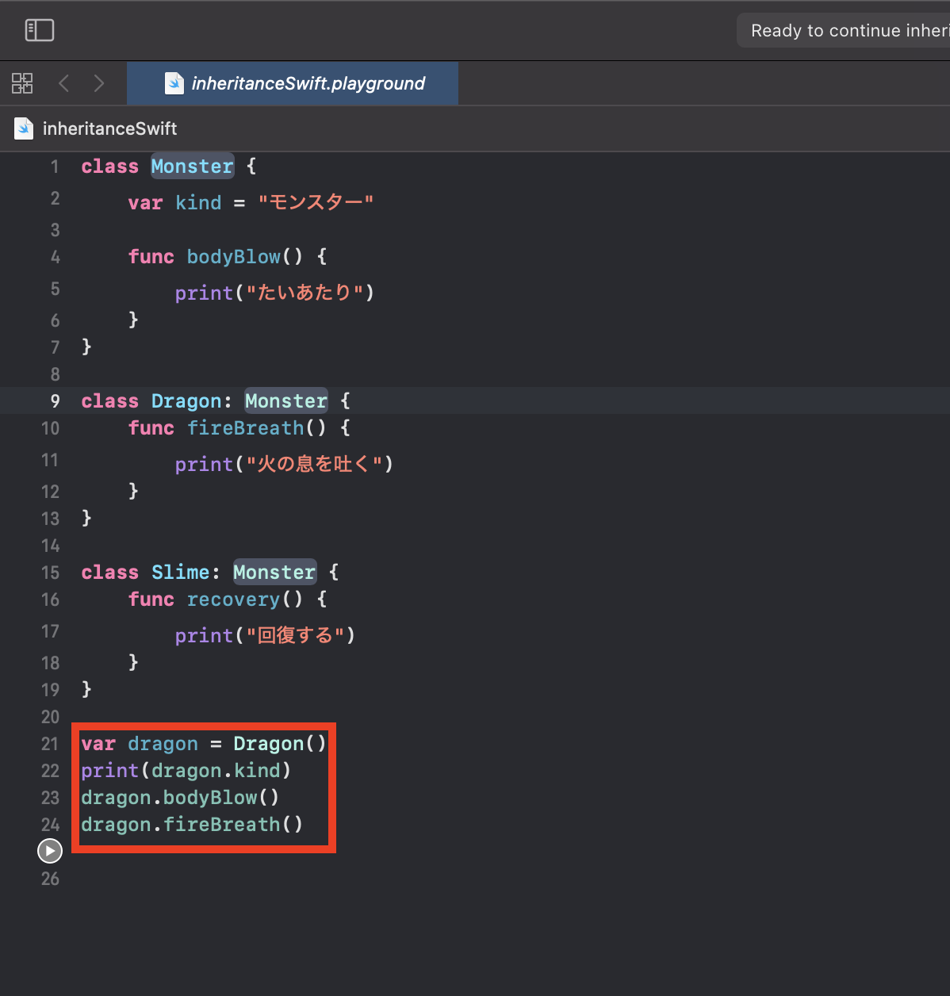Click Dragon() initializer on line 21
Image resolution: width=950 pixels, height=996 pixels.
point(280,744)
